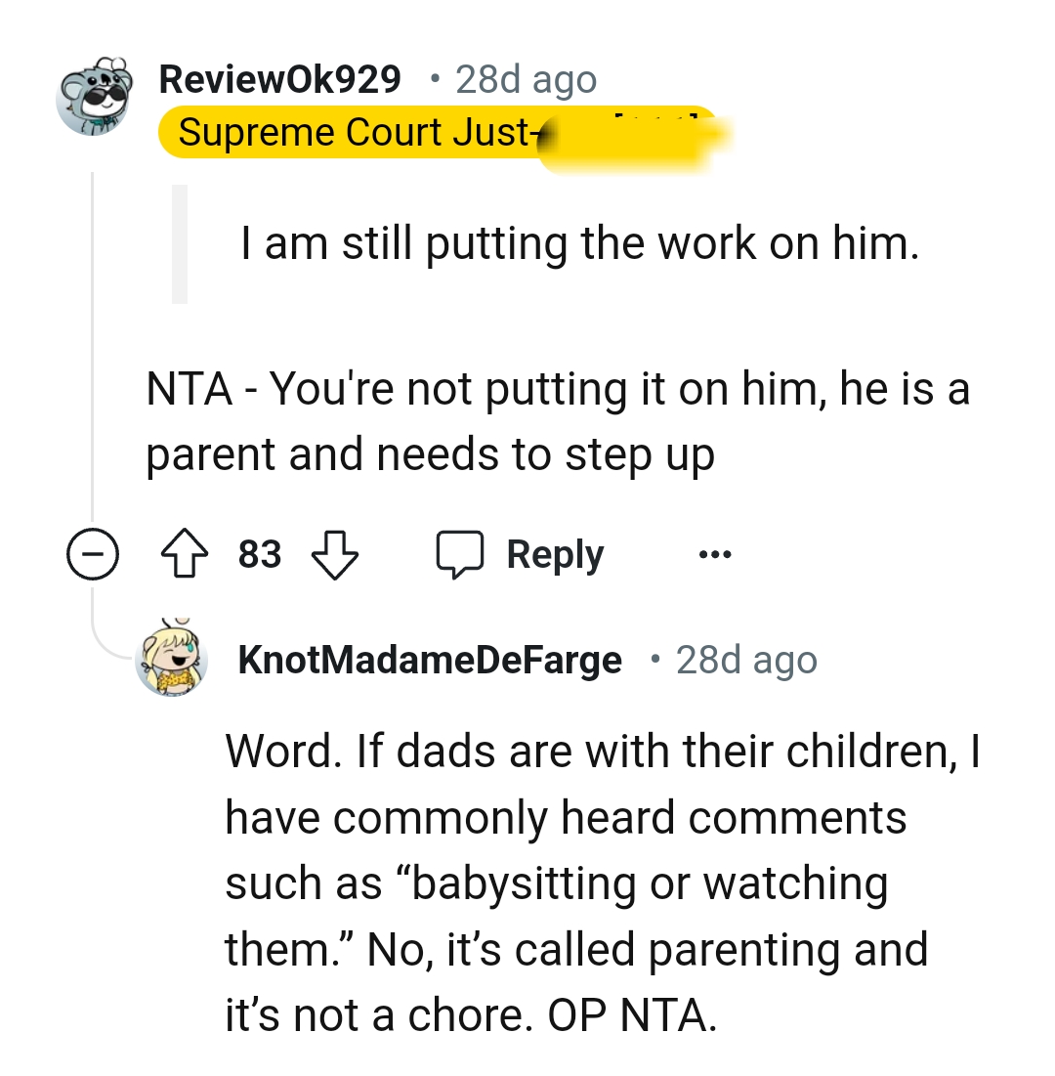This screenshot has width=1055, height=1076.
Task: Upvote ReviewOk929's comment
Action: tap(184, 553)
